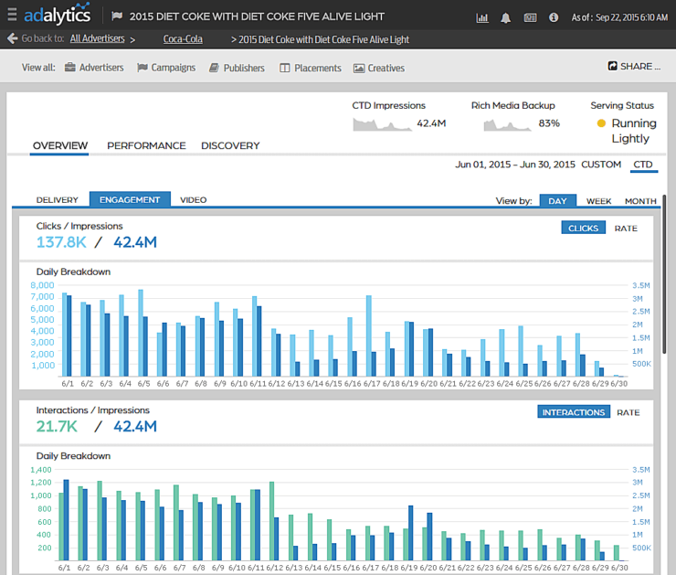Viewport: 676px width, 575px height.
Task: Switch to the PERFORMANCE tab
Action: click(146, 145)
